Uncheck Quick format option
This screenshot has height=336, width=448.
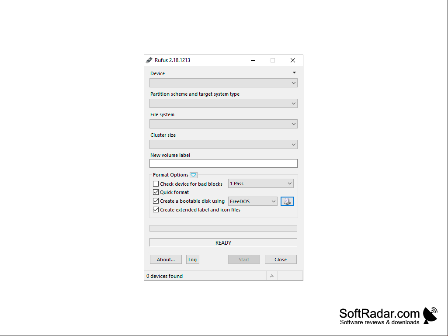coord(156,192)
